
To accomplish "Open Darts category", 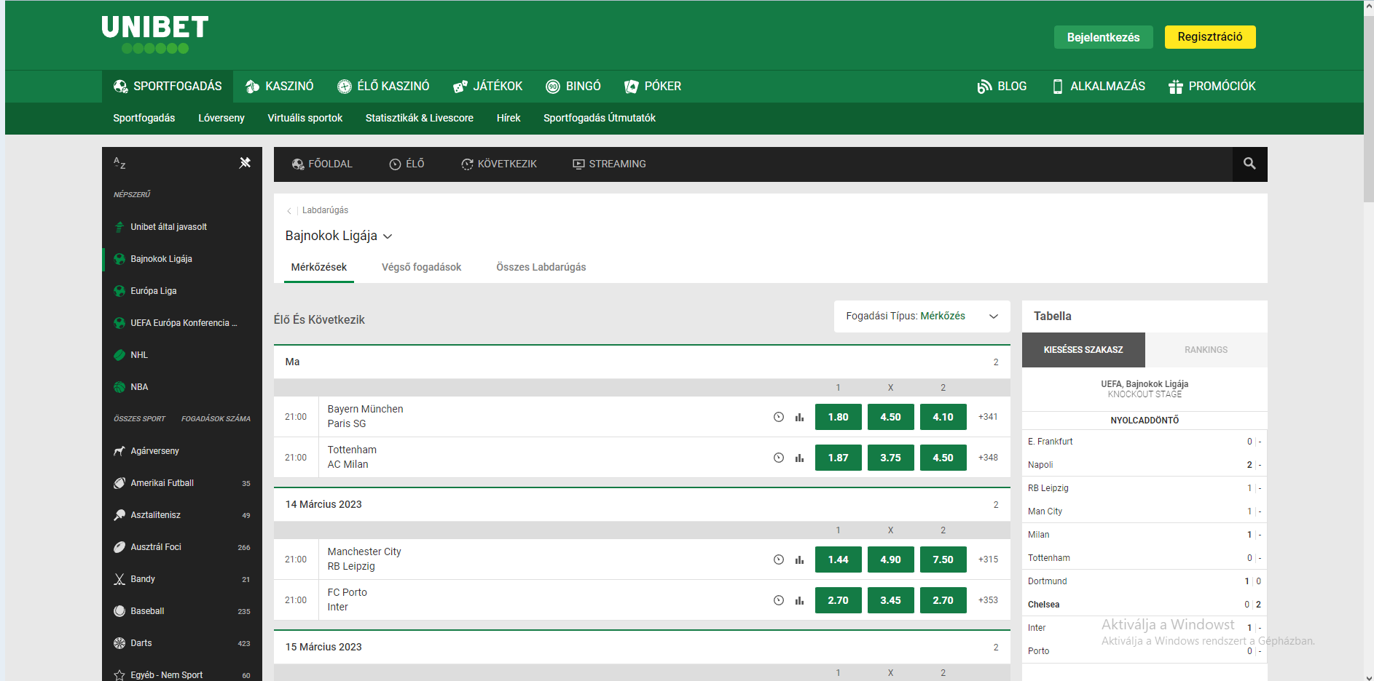I will [182, 643].
